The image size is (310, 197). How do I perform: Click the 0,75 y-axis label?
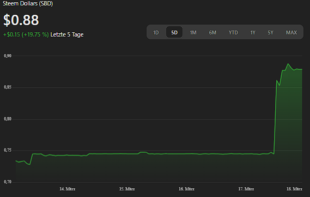coord(8,150)
